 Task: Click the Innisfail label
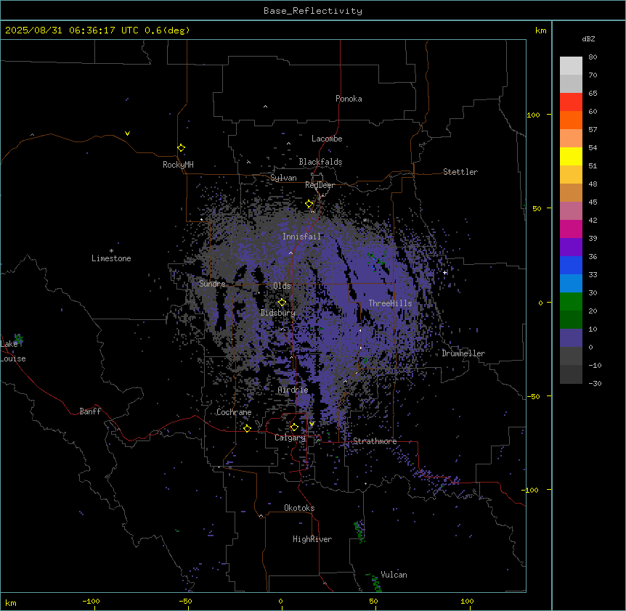301,237
